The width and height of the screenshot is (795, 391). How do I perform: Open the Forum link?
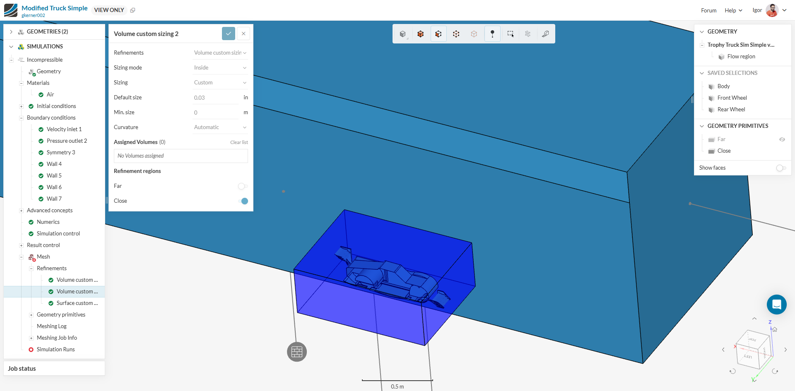708,10
